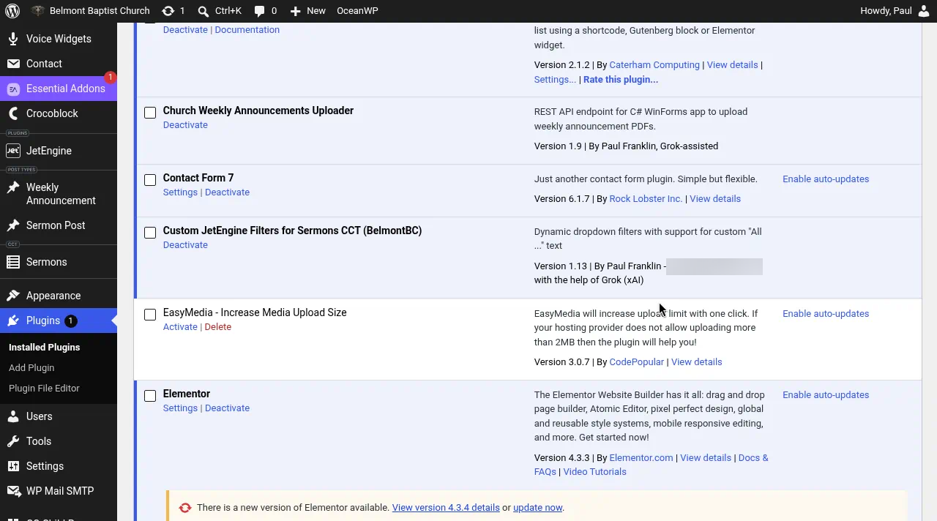The image size is (937, 521).
Task: Deactivate Custom JetEngine Filters plugin
Action: pos(185,245)
